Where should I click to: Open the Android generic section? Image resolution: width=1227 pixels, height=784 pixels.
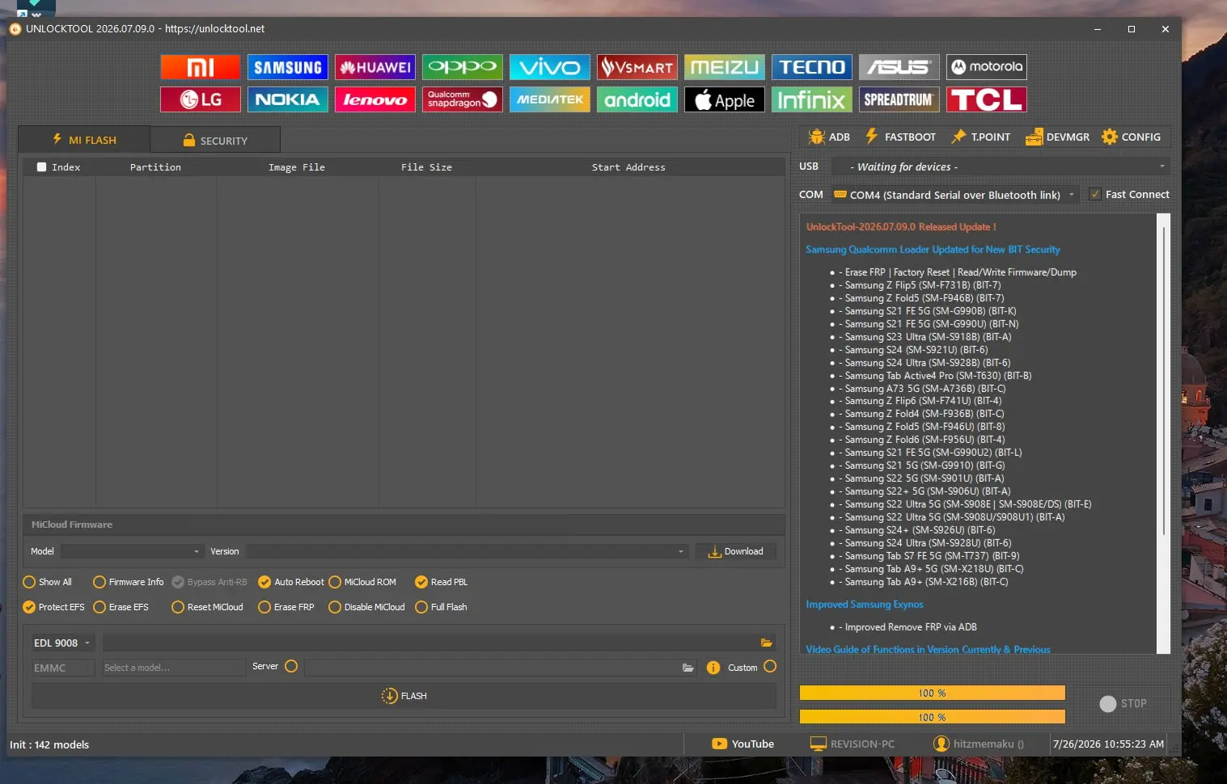pyautogui.click(x=637, y=99)
